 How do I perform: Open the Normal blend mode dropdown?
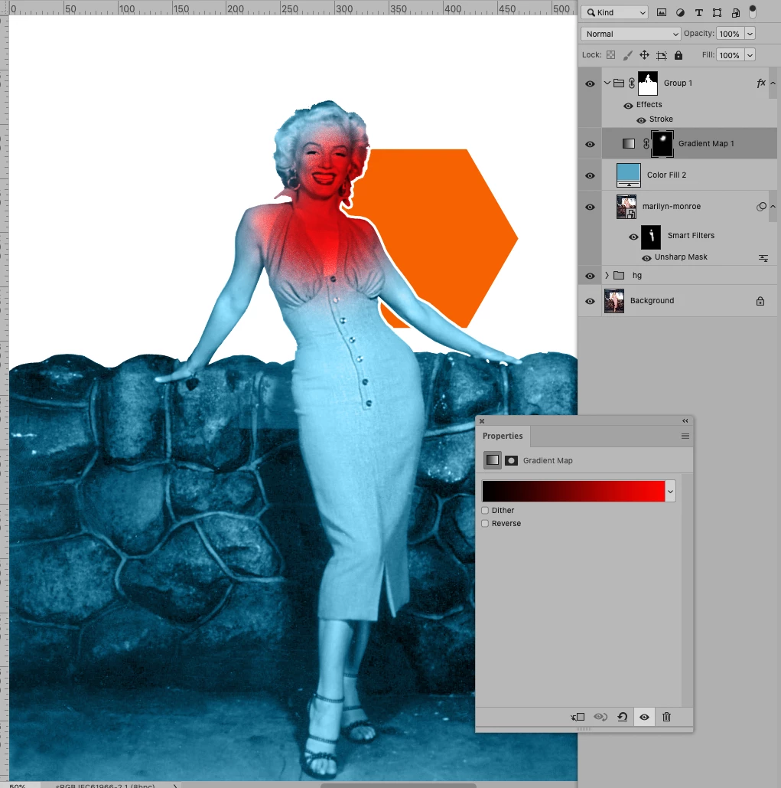click(631, 34)
